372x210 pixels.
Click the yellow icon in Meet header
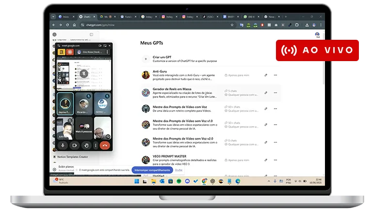click(62, 52)
